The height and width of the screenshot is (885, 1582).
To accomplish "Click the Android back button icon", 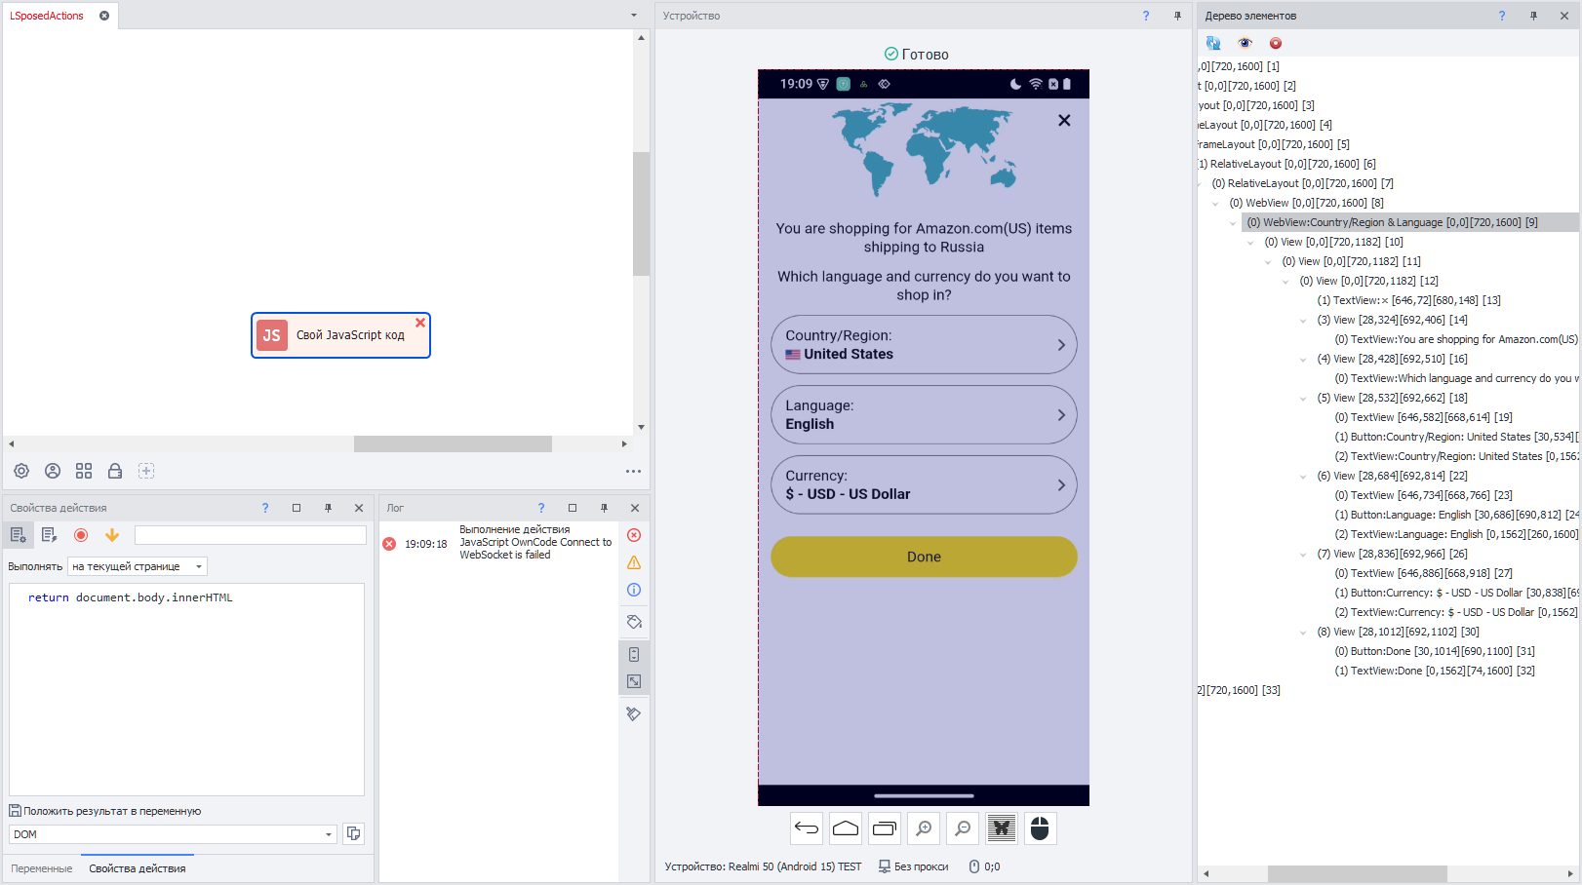I will 806,828.
